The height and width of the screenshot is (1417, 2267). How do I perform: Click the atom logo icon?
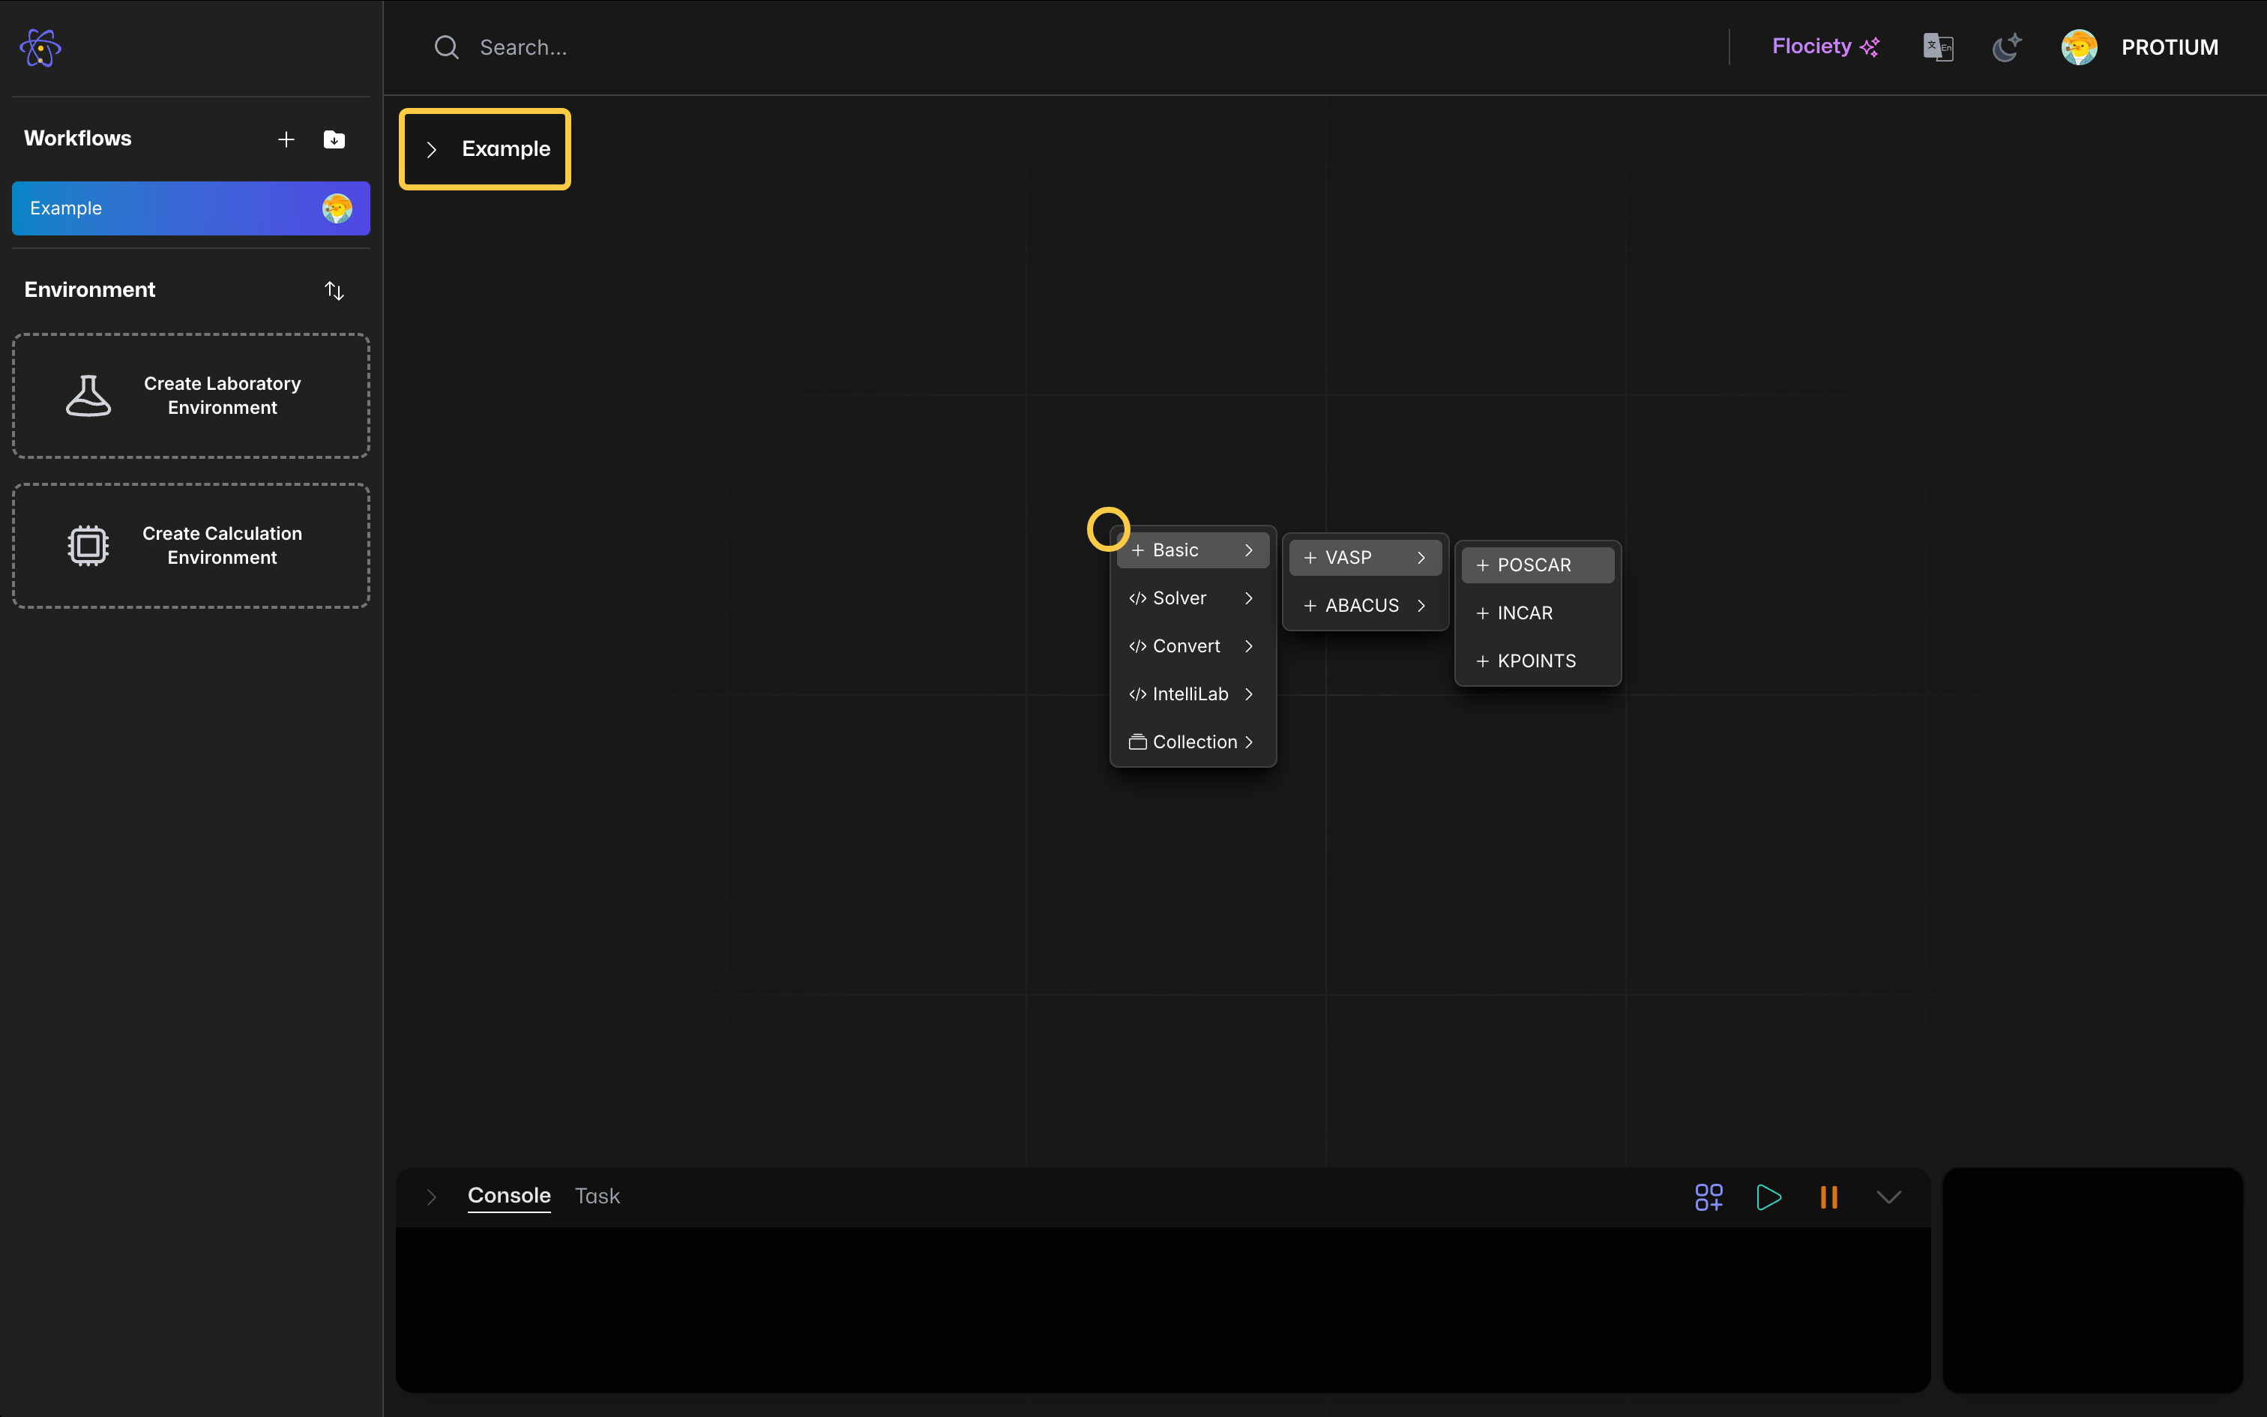point(40,48)
